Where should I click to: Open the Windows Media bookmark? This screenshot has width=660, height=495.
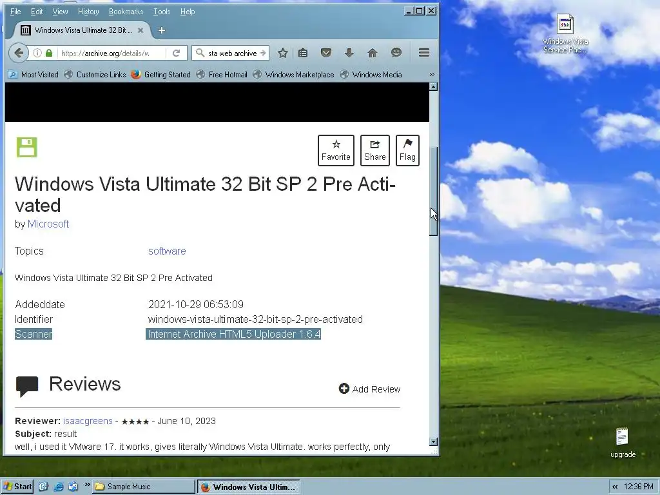coord(371,75)
